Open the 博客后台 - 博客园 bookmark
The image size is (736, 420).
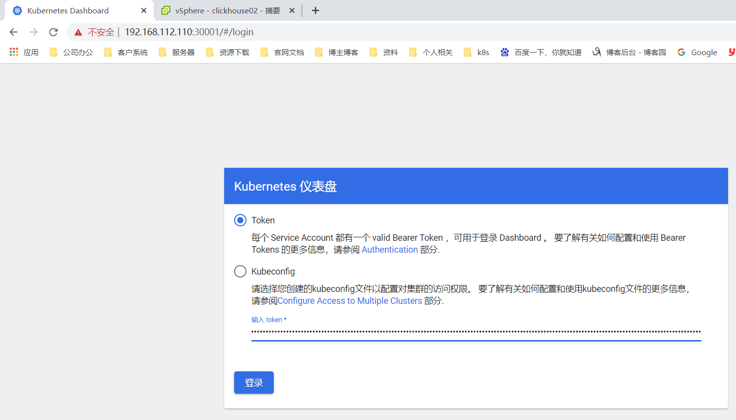(x=629, y=52)
